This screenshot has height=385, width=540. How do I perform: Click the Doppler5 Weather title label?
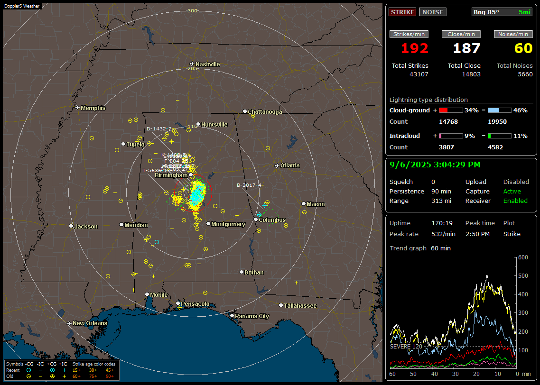pos(22,6)
